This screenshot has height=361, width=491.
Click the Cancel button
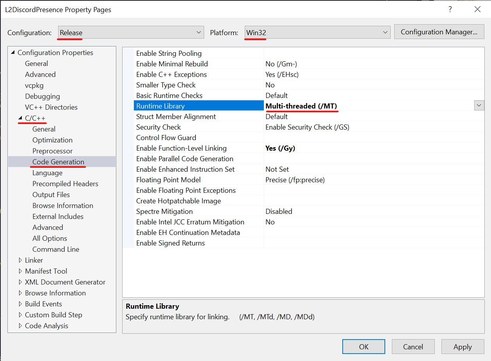coord(413,347)
